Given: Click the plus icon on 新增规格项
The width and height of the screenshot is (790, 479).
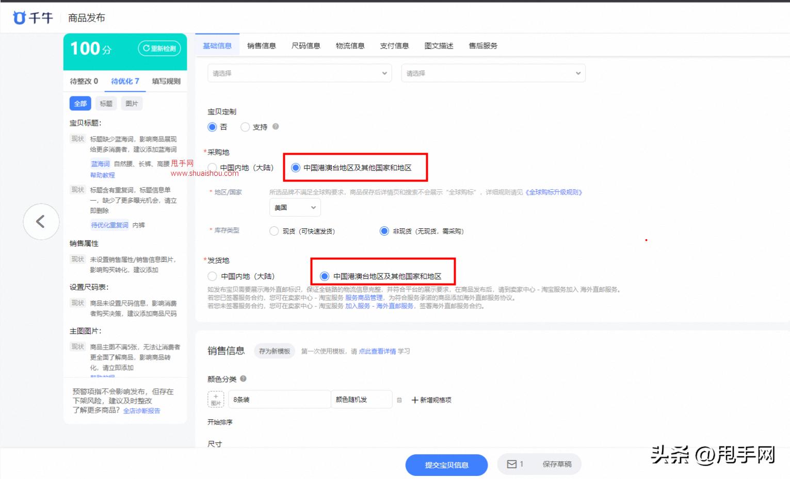Looking at the screenshot, I should point(414,400).
